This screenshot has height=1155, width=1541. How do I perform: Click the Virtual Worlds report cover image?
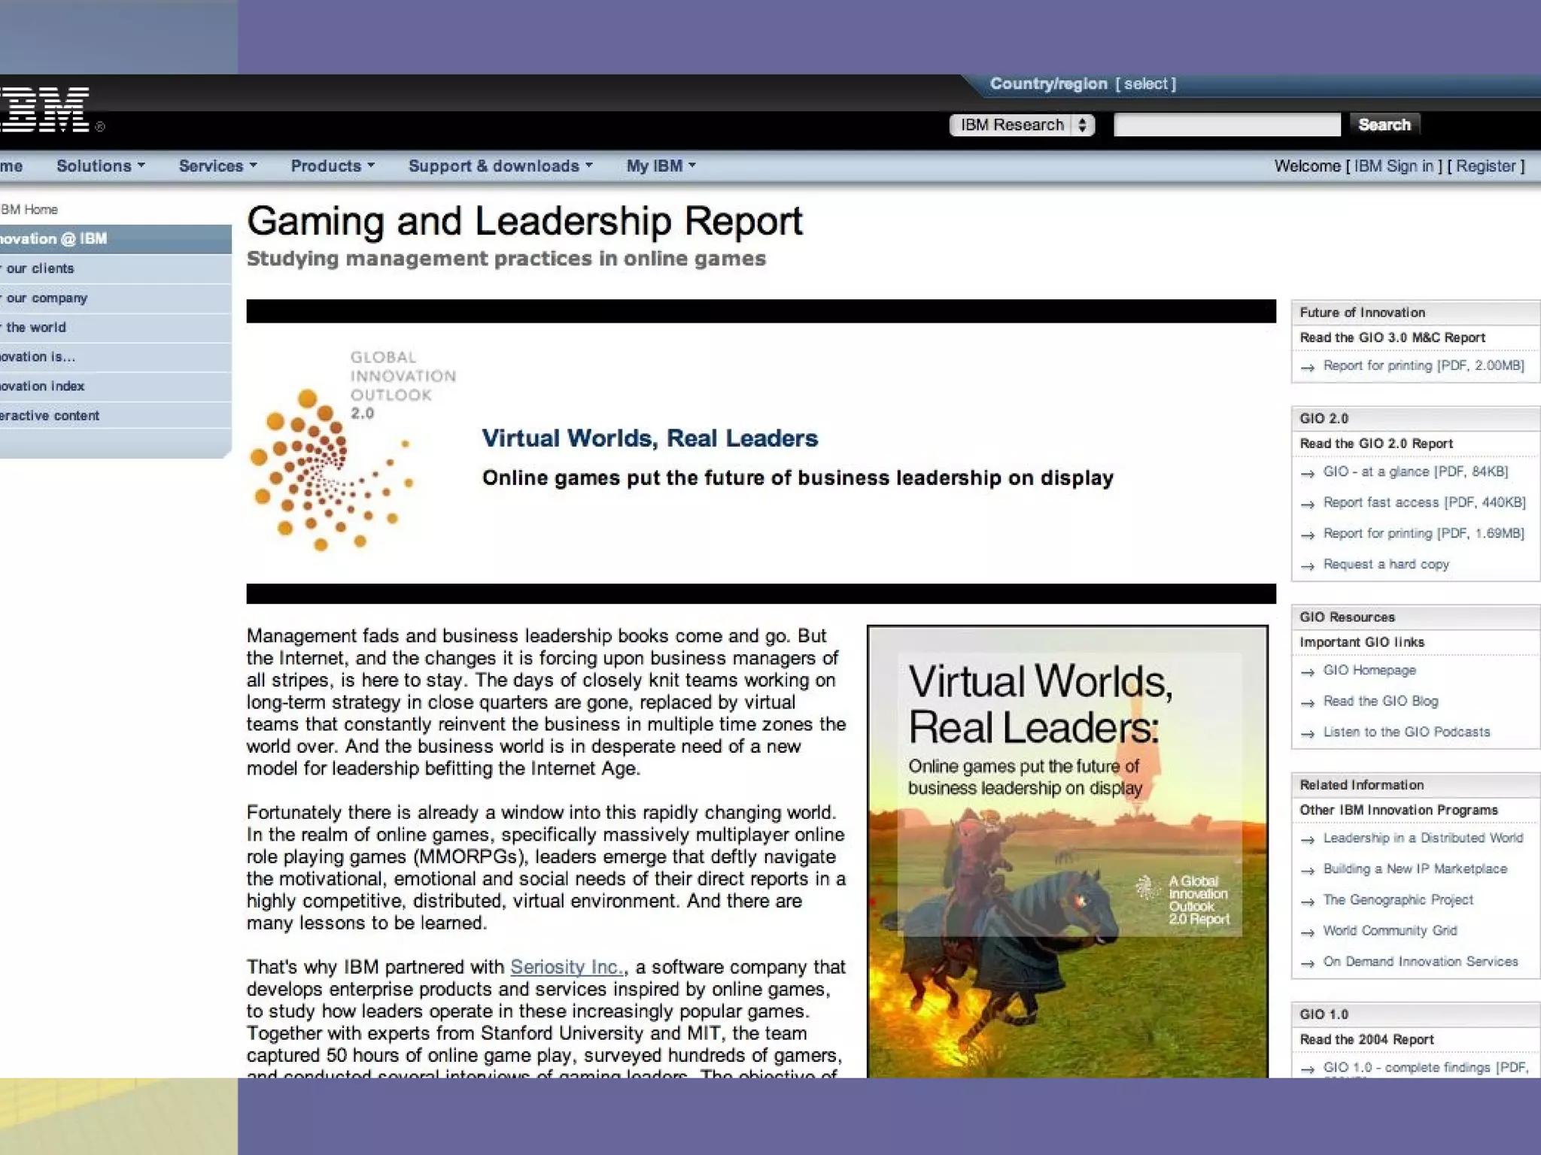pyautogui.click(x=1067, y=851)
